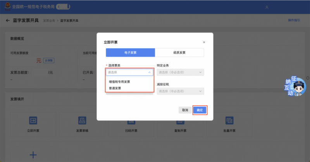Viewport: 310px width, 162px height.
Task: Open the 立即开票 icon card
Action: [x=33, y=124]
